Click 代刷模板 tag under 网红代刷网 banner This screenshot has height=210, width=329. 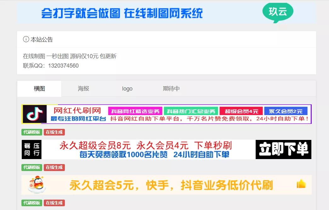click(x=32, y=132)
